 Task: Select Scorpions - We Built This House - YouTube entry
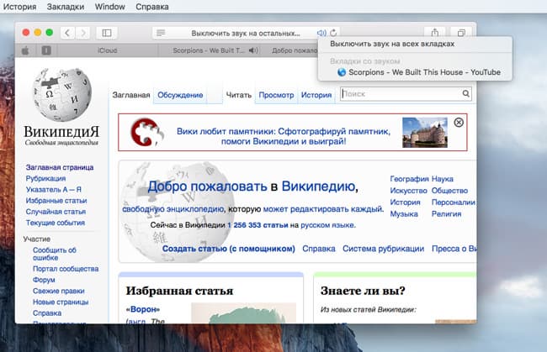pyautogui.click(x=415, y=72)
